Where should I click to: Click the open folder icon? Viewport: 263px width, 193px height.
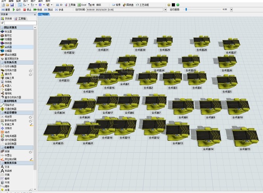[x=7, y=5]
